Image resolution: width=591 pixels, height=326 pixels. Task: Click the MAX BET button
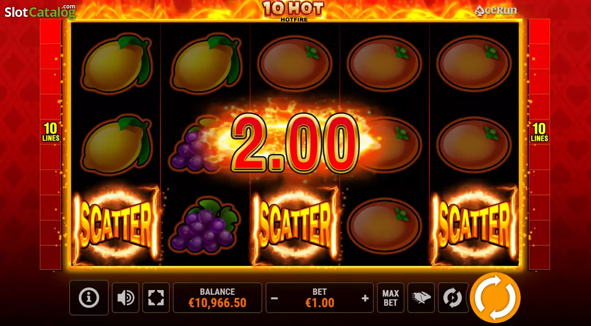pyautogui.click(x=391, y=298)
